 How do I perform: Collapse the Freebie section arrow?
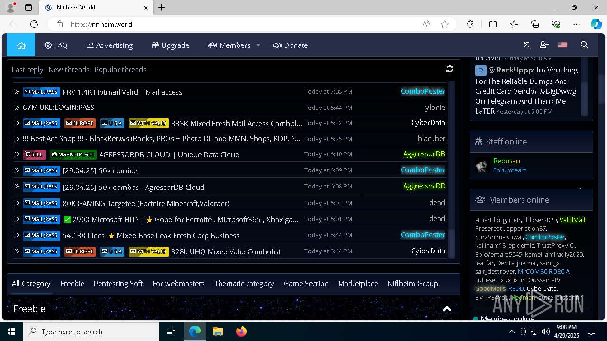[x=447, y=309]
